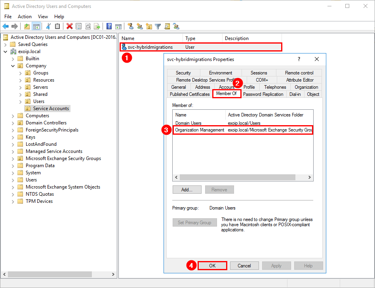Click the Name column header in Member of list

point(199,115)
